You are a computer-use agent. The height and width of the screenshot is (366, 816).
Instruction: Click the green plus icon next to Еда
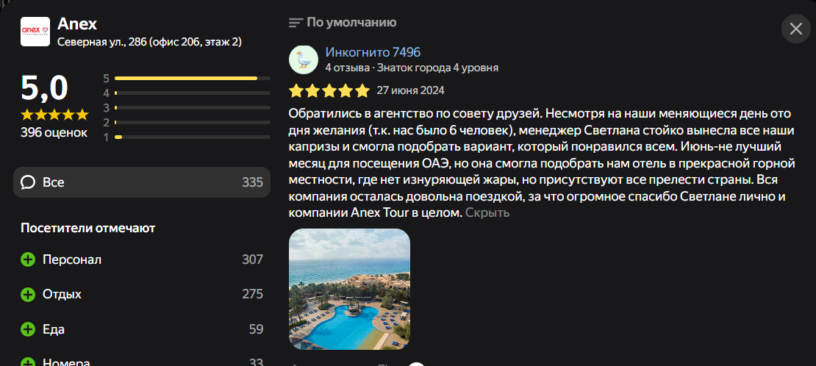(x=28, y=329)
